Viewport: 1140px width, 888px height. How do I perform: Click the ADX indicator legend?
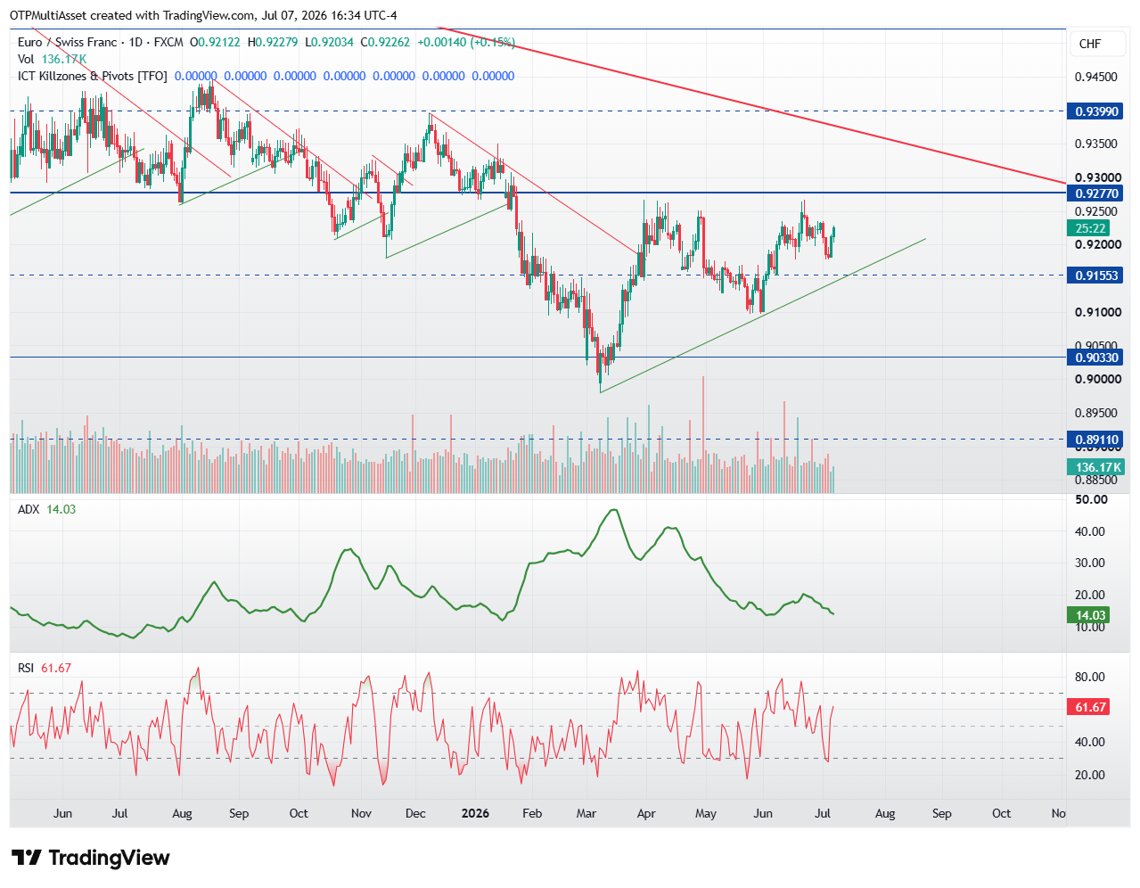[47, 509]
